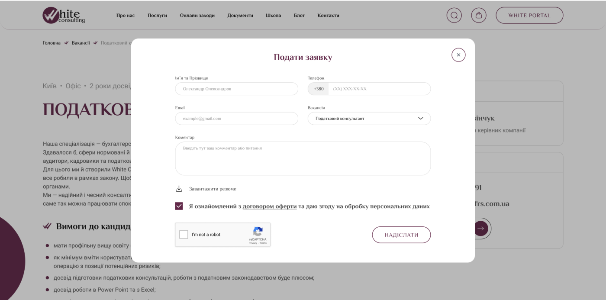Focus the Коментар text area
Viewport: 606px width, 300px height.
[x=303, y=158]
